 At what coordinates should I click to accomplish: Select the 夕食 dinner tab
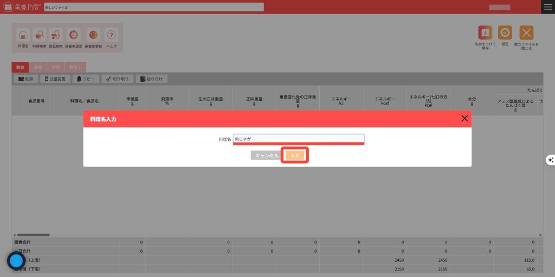55,67
